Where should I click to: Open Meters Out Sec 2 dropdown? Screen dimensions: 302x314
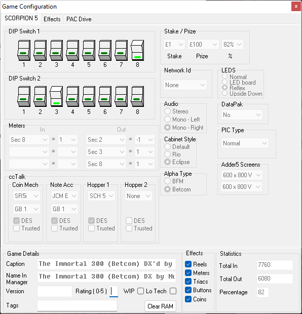106,140
